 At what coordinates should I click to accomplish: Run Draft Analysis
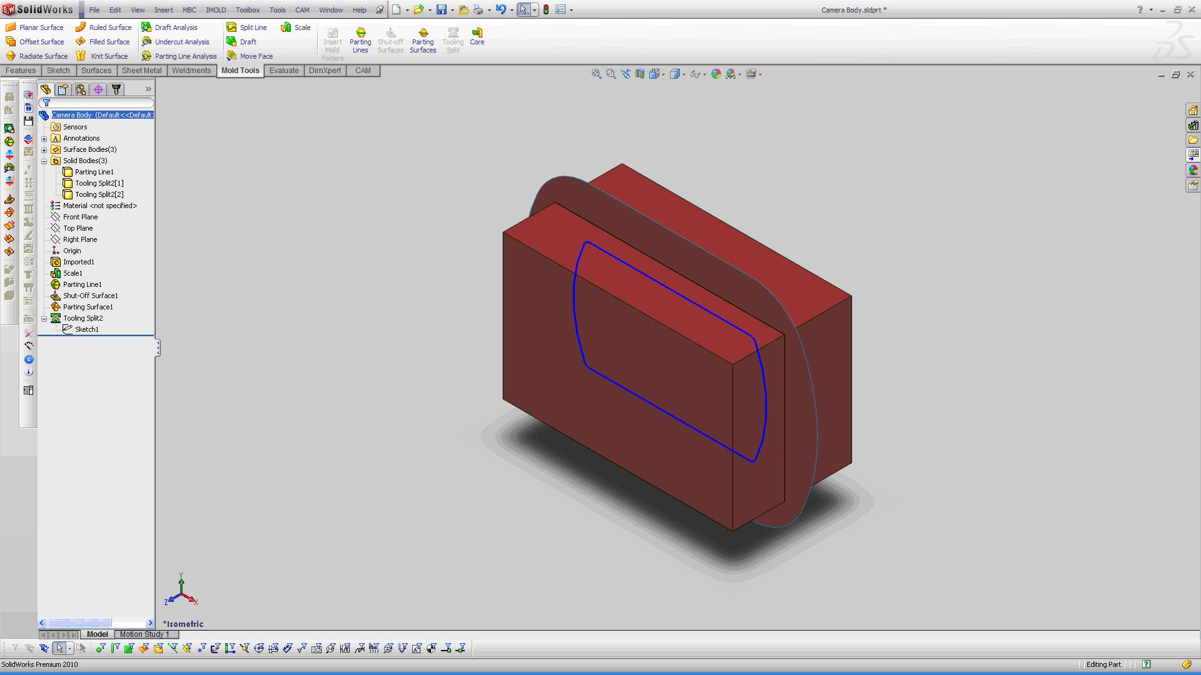coord(169,27)
